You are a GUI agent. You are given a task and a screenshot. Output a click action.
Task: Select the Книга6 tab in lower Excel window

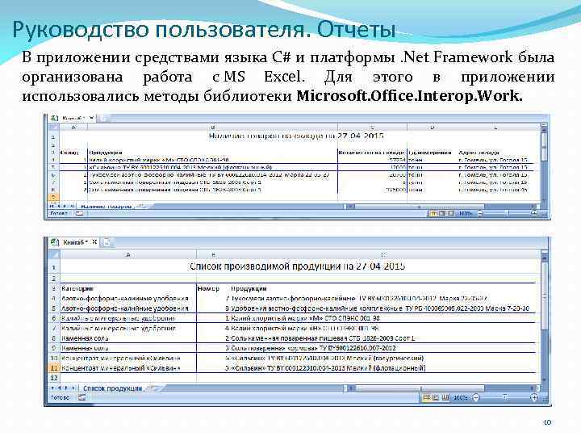pos(75,242)
